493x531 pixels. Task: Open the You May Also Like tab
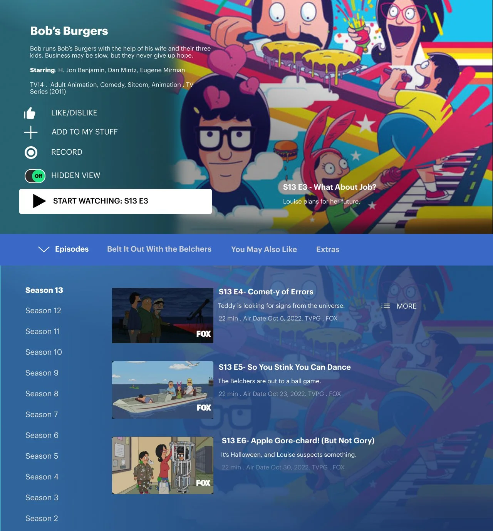pos(264,249)
